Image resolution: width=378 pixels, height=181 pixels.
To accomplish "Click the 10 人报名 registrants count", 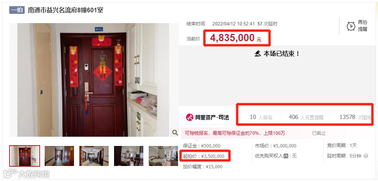I will [x=261, y=117].
